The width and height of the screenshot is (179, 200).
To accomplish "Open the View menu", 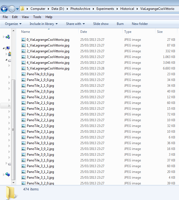I will click(25, 17).
